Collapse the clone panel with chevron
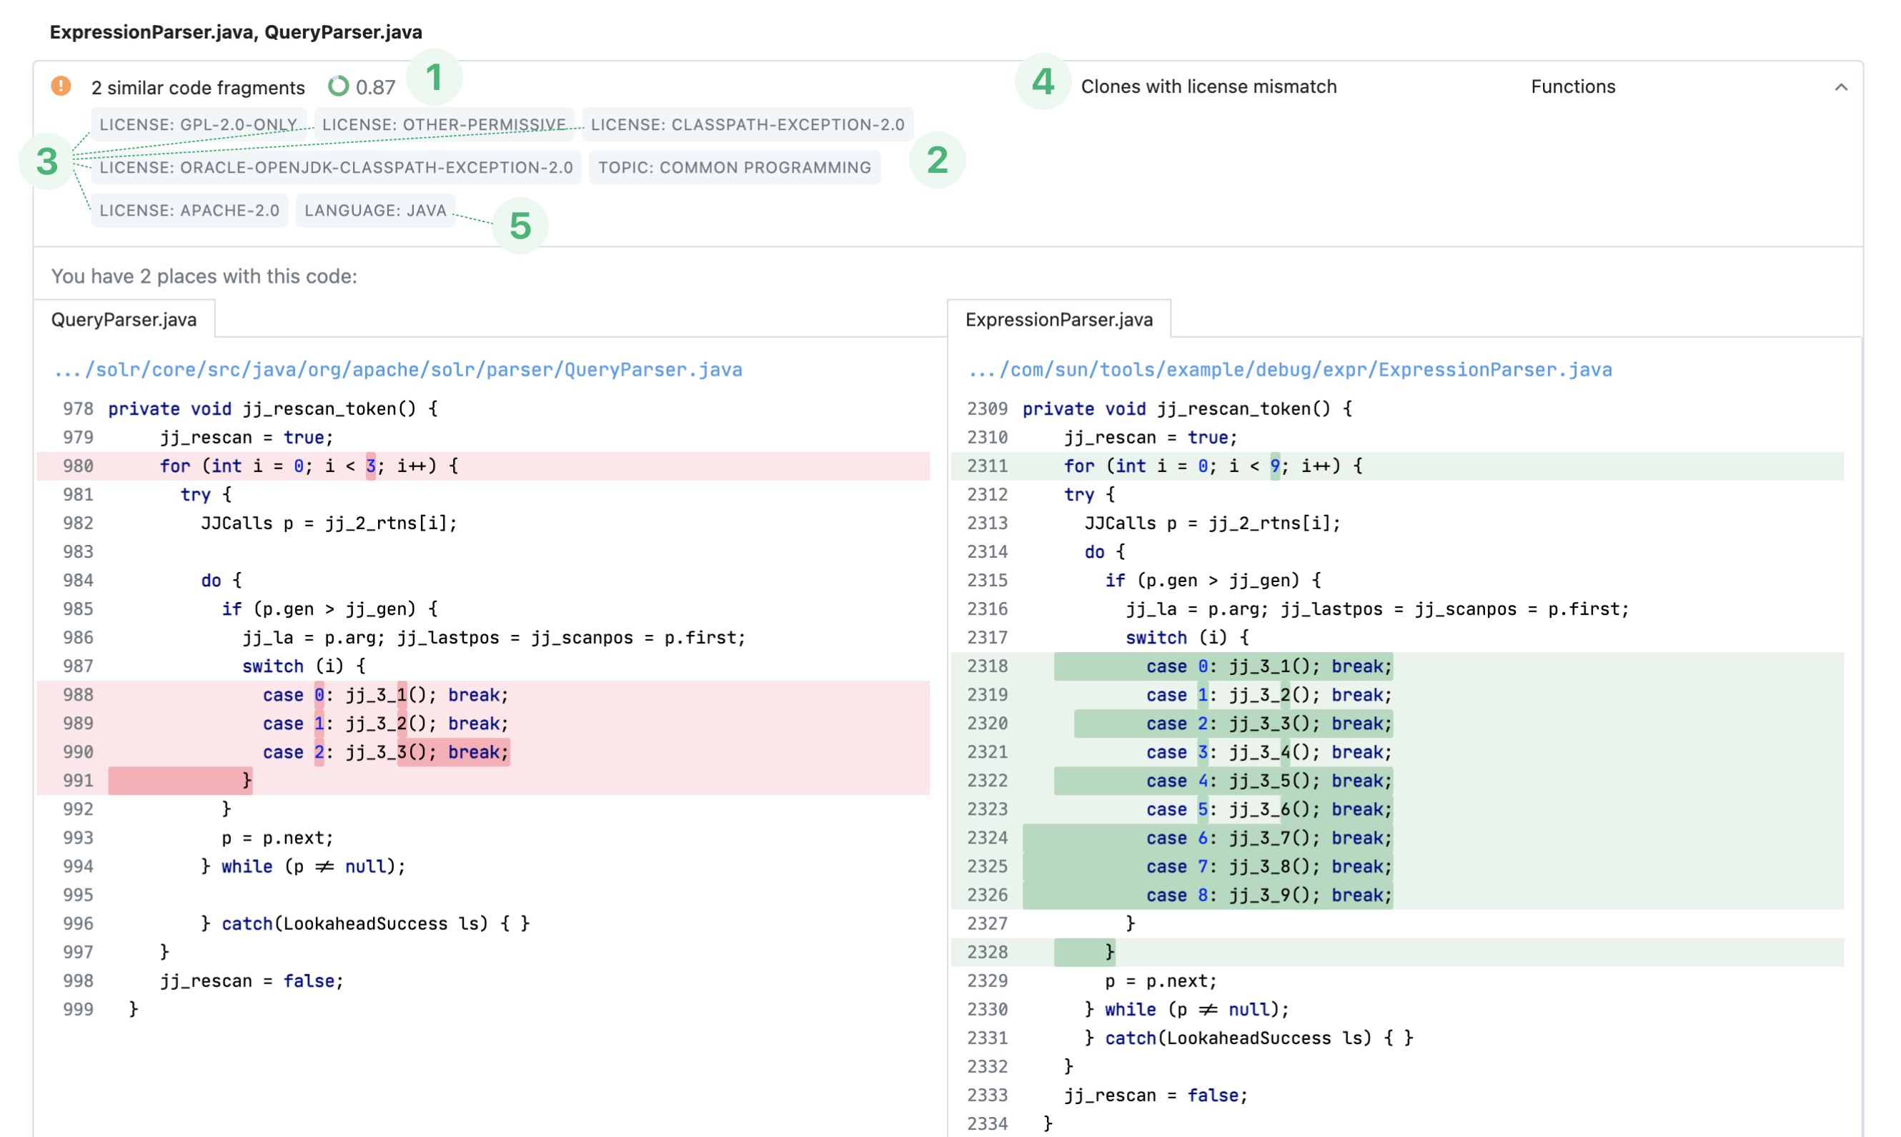 [1840, 87]
